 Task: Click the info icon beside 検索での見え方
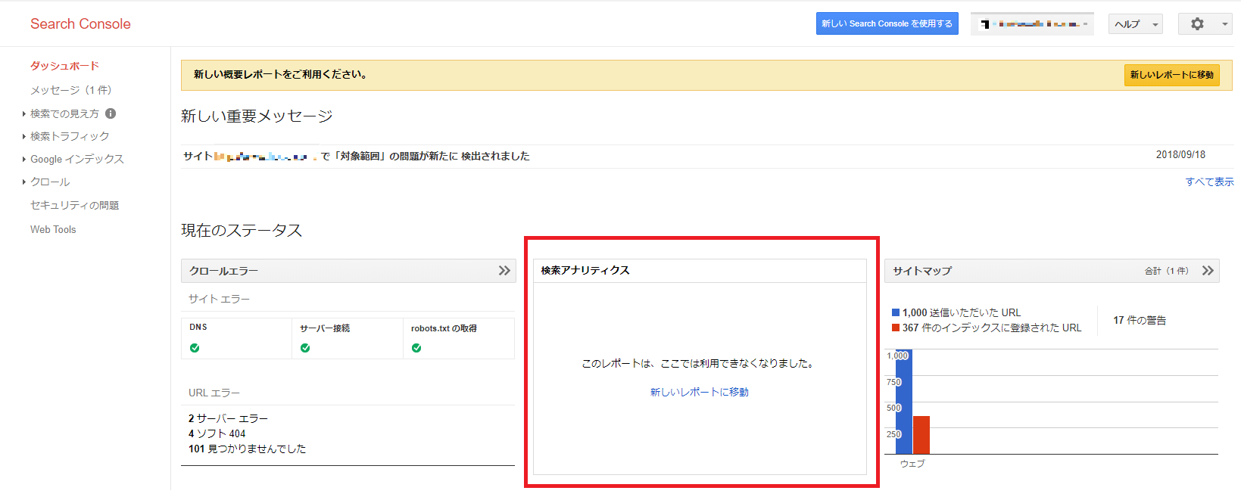point(111,113)
